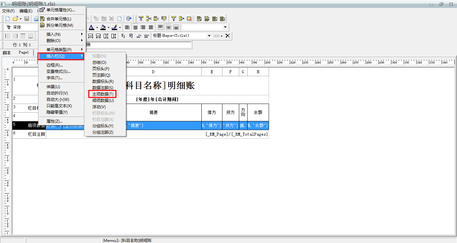Viewport: 457px width, 243px height.
Task: Click the 拆分单元格 split icon in menu
Action: [x=42, y=25]
